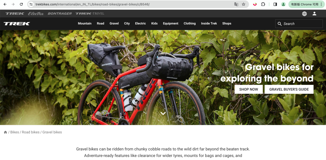Follow the Road bikes breadcrumb link

point(30,132)
